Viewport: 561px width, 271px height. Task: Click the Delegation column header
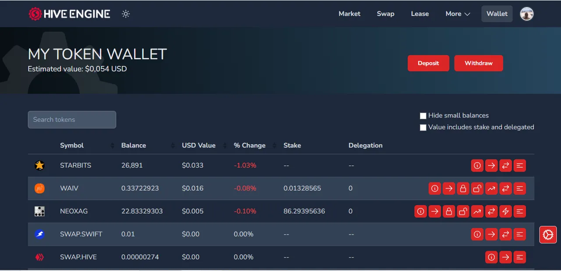click(x=366, y=146)
